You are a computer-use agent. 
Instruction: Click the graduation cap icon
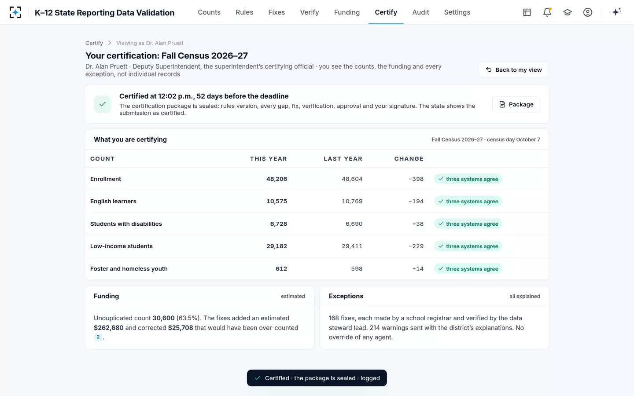568,12
